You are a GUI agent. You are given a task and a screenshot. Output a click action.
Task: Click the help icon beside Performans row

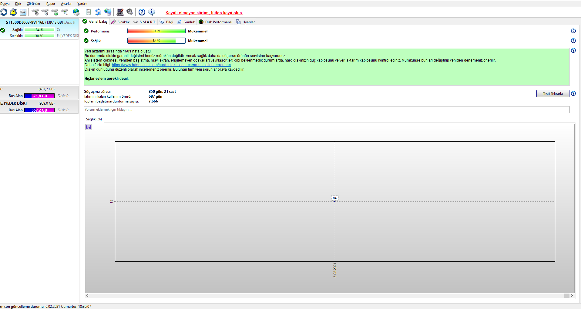tap(573, 31)
